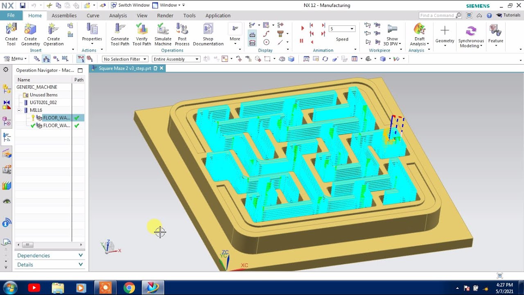
Task: Switch to the Curve tab
Action: 93,16
